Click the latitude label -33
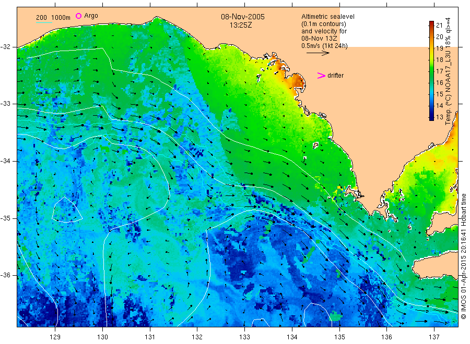Image resolution: width=470 pixels, height=344 pixels. pyautogui.click(x=5, y=104)
